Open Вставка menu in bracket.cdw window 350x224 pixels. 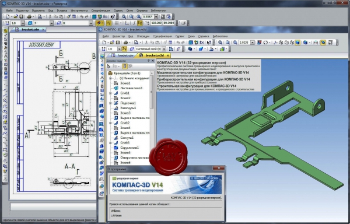click(62, 10)
